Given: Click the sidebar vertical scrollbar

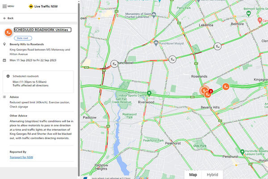Looking at the screenshot, I should pos(79,89).
